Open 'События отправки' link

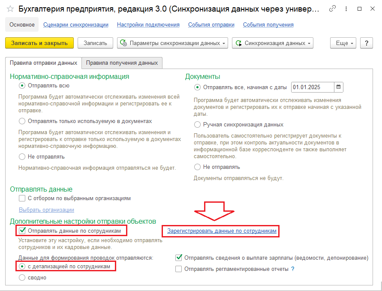(x=211, y=25)
